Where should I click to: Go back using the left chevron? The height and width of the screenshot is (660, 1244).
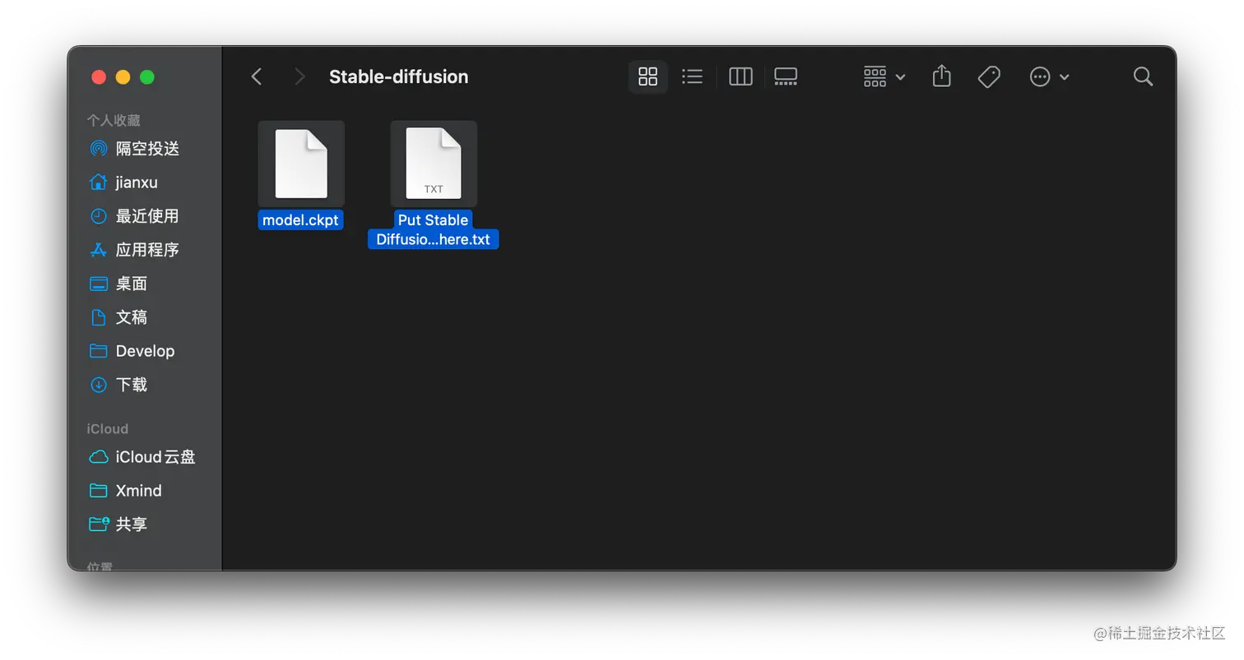(x=257, y=76)
